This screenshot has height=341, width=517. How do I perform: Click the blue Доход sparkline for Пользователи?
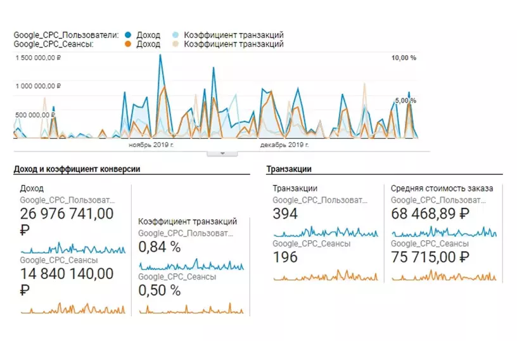pos(73,248)
